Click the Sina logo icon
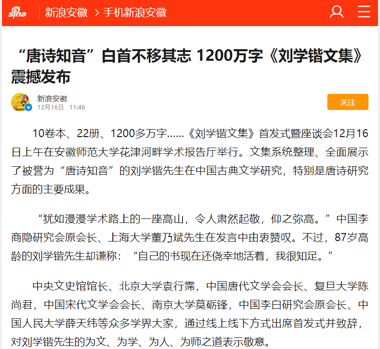Viewport: 380px width, 349px height. point(17,12)
